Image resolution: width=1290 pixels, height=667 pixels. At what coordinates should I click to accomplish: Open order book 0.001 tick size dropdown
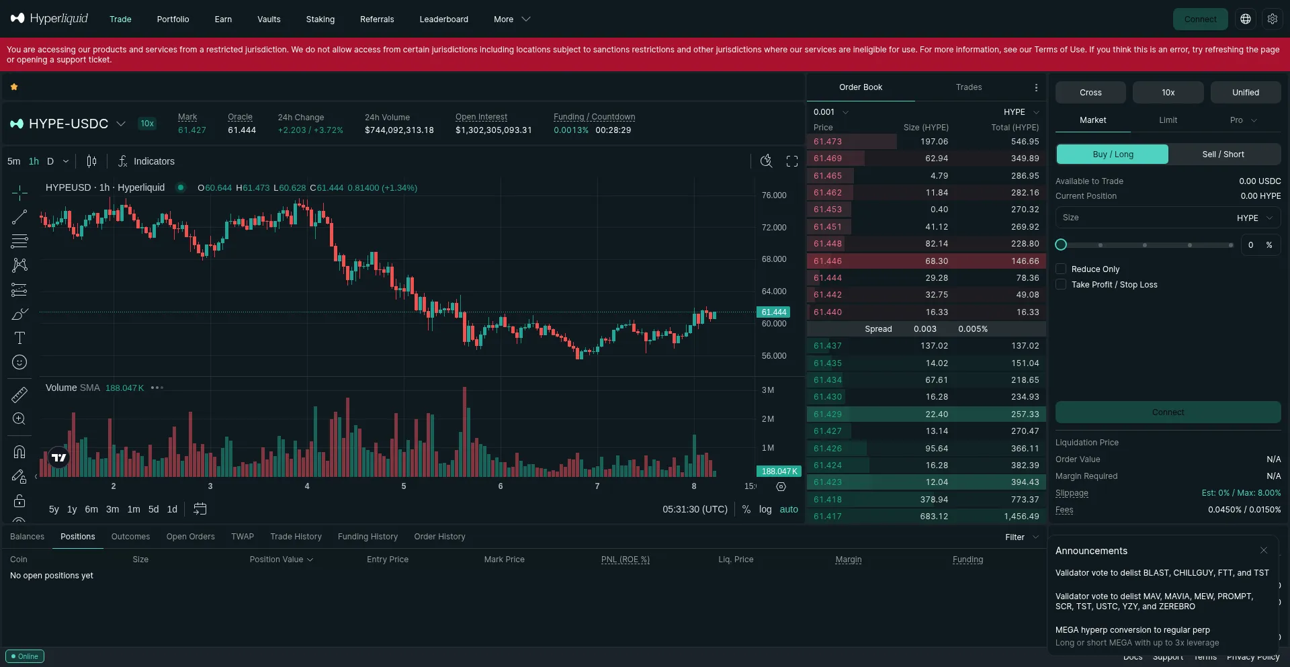coord(831,112)
